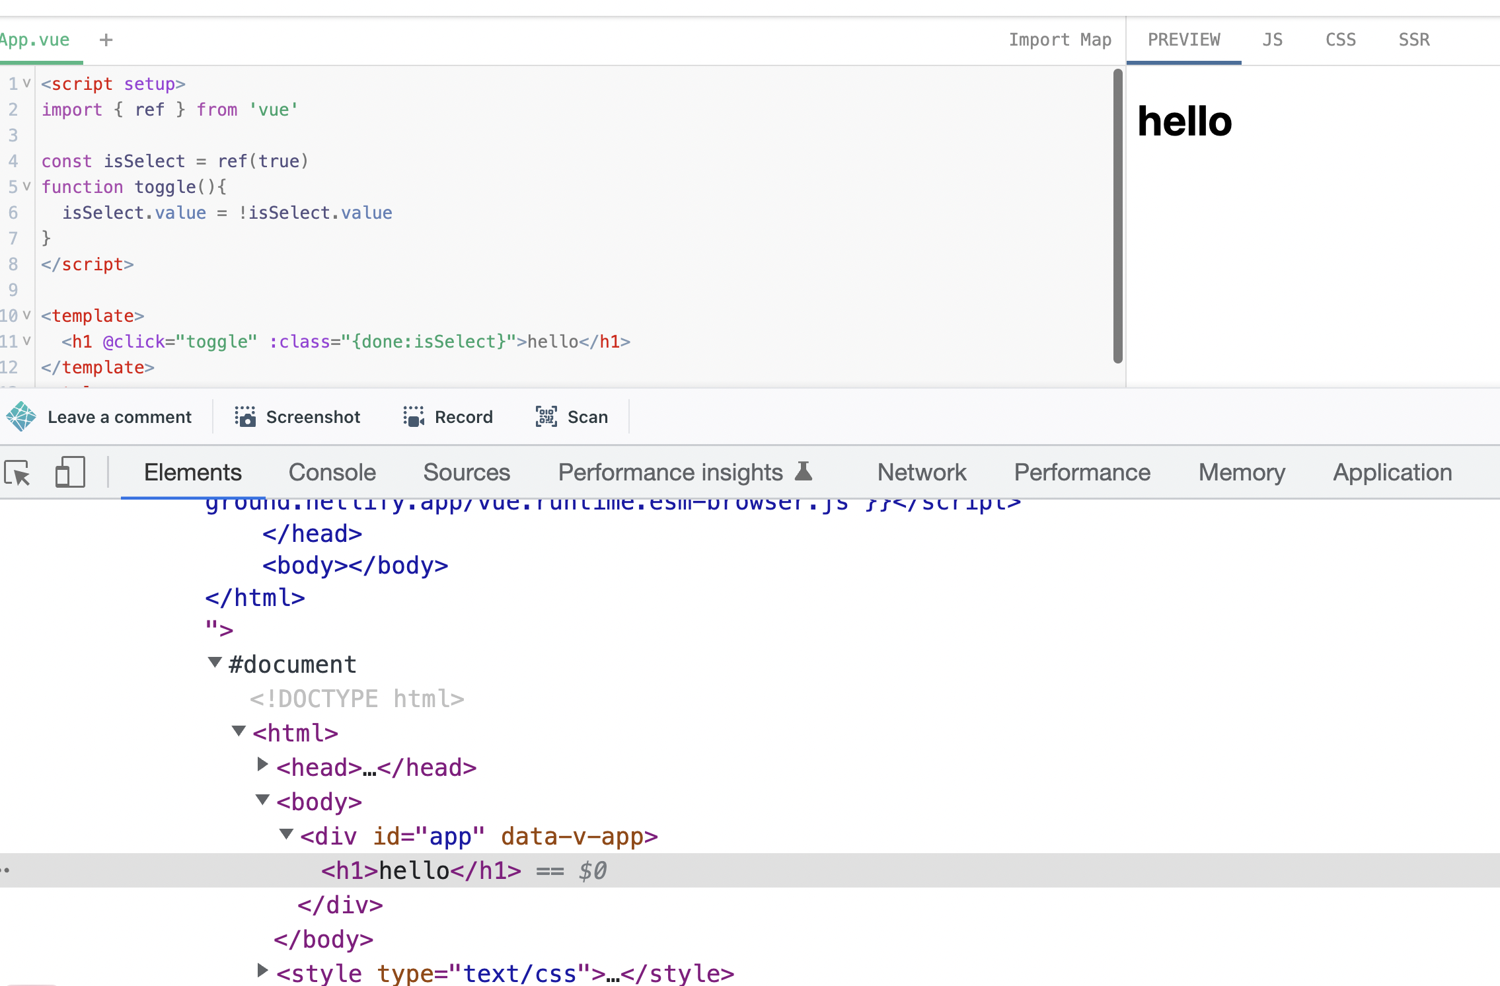
Task: Expand the style type="text/css" node
Action: [x=262, y=971]
